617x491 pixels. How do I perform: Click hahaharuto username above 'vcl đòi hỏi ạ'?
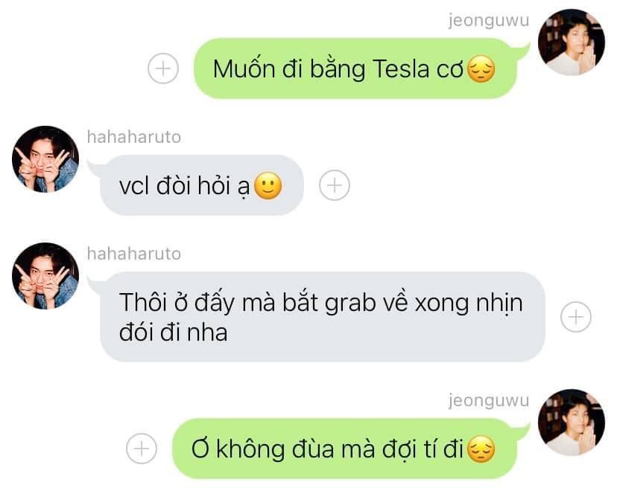[x=134, y=137]
